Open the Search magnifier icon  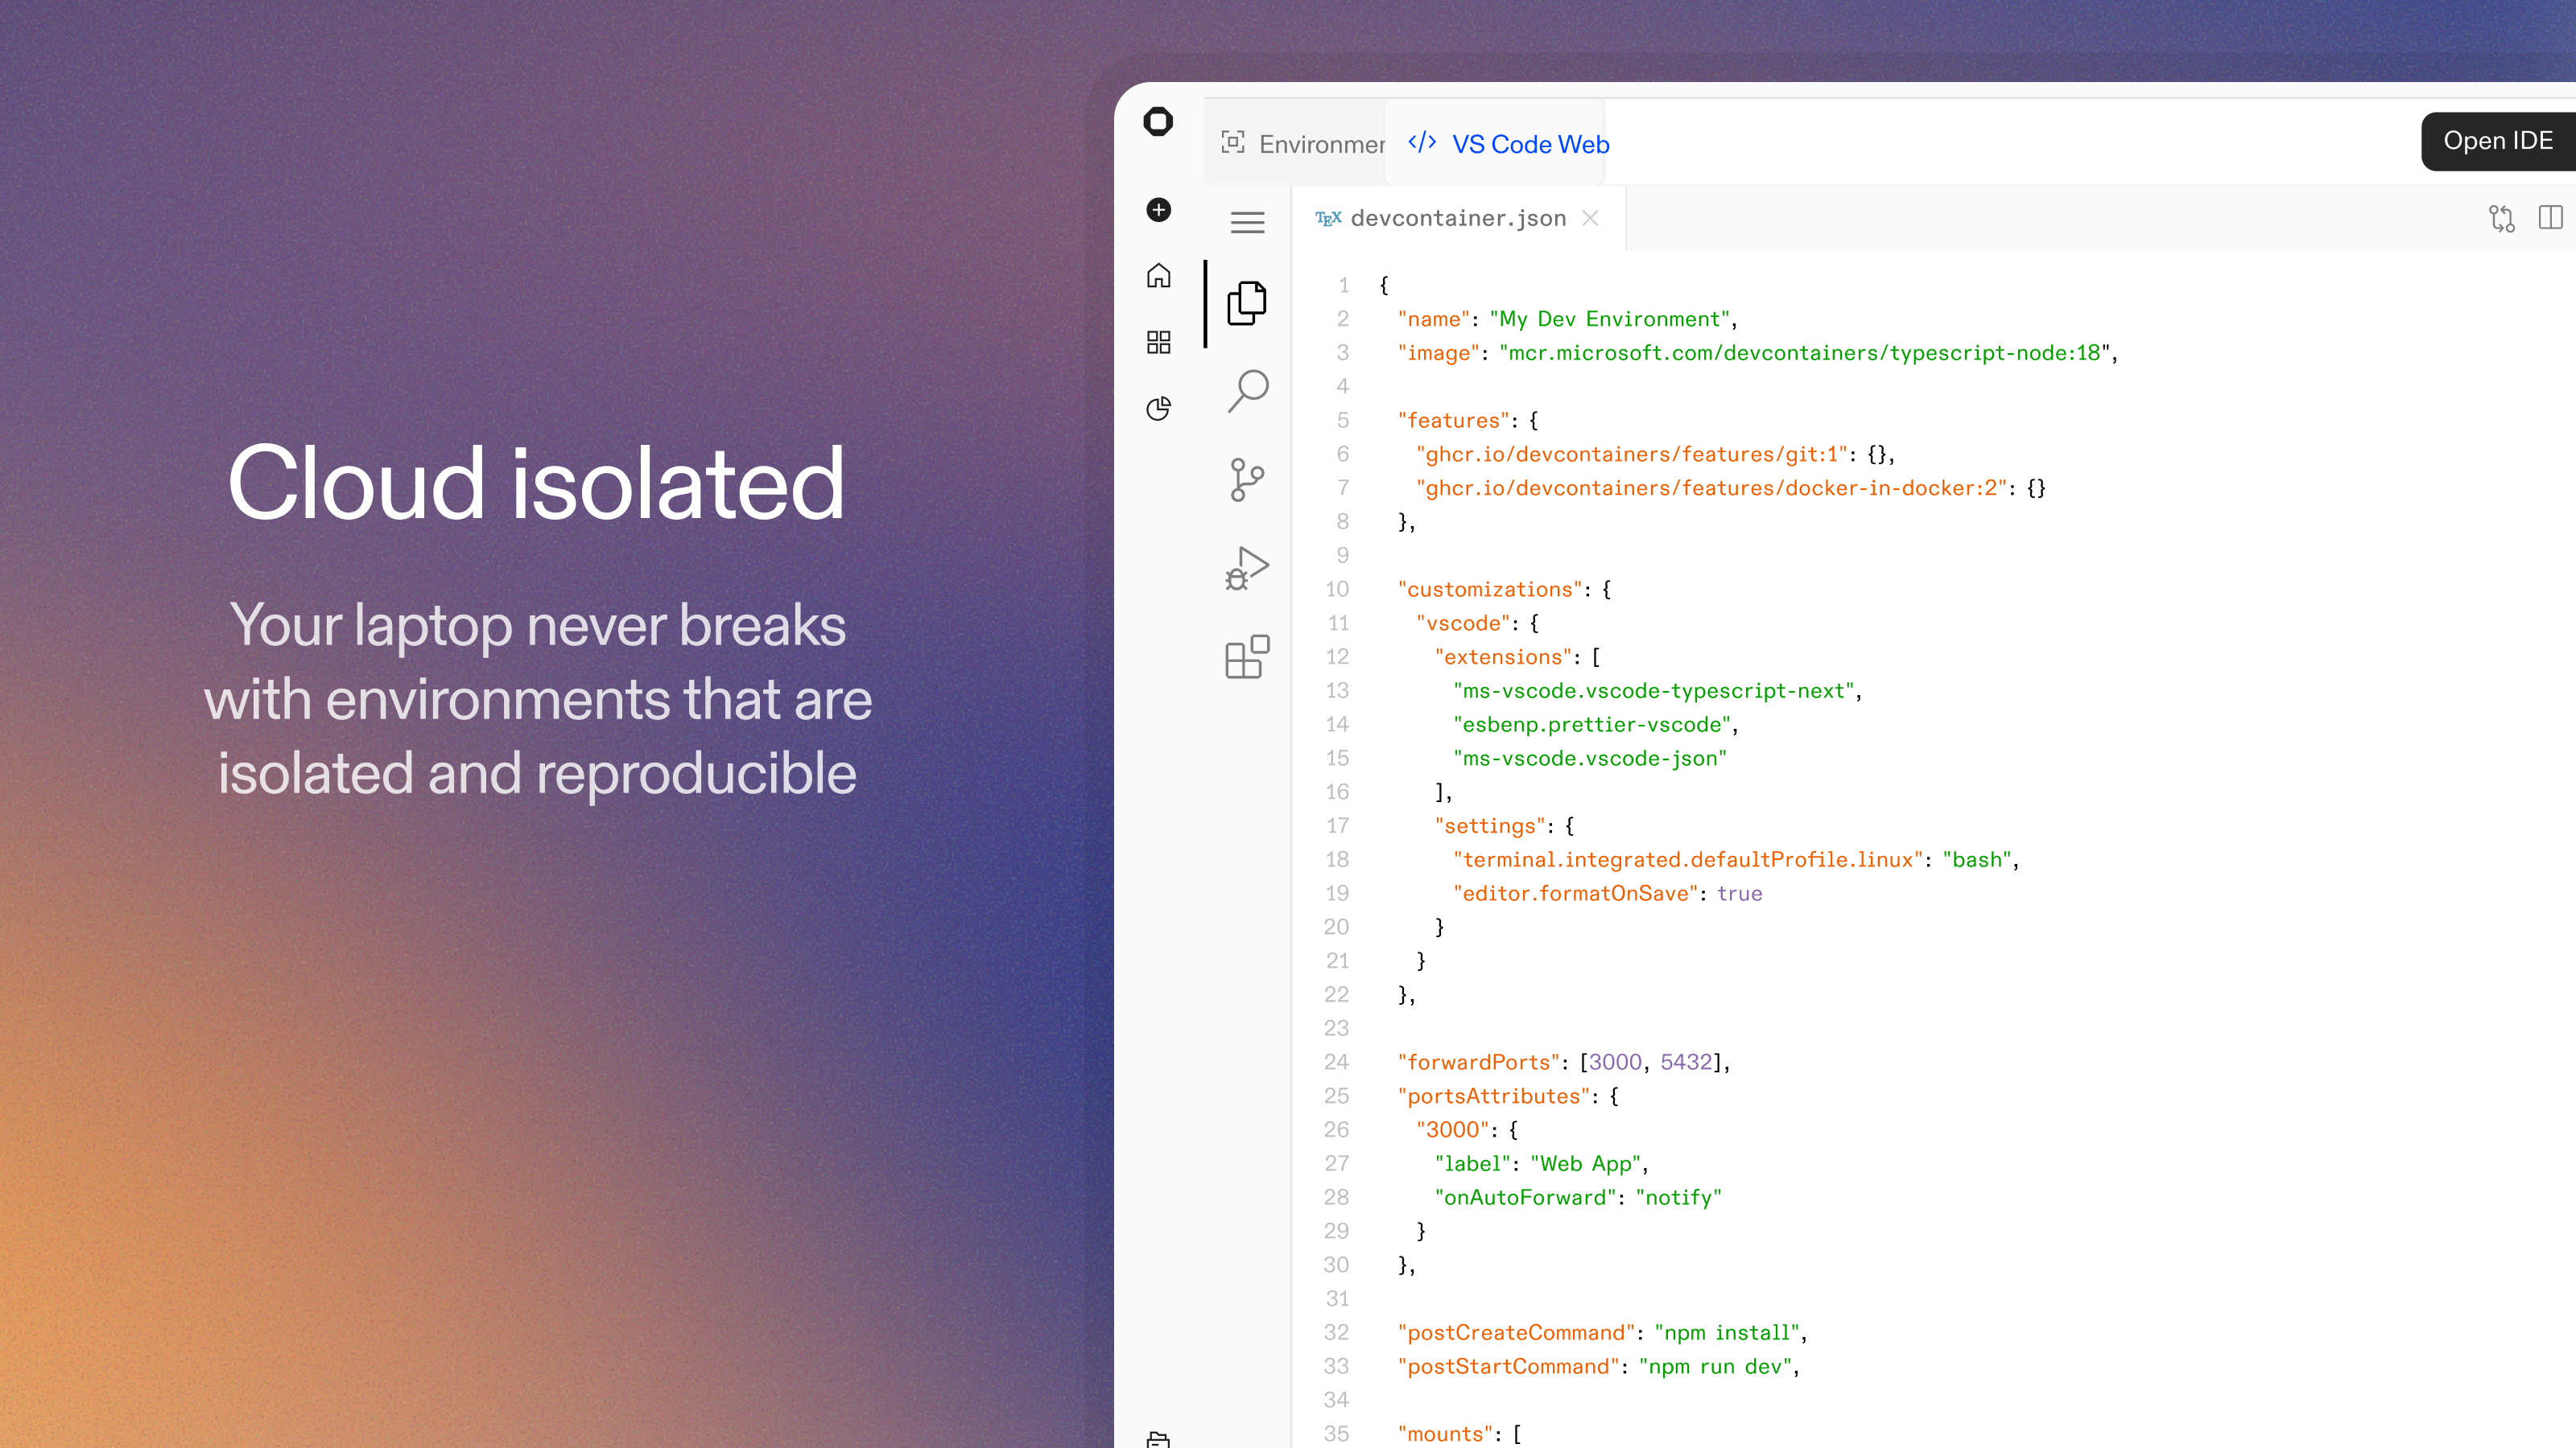coord(1247,391)
